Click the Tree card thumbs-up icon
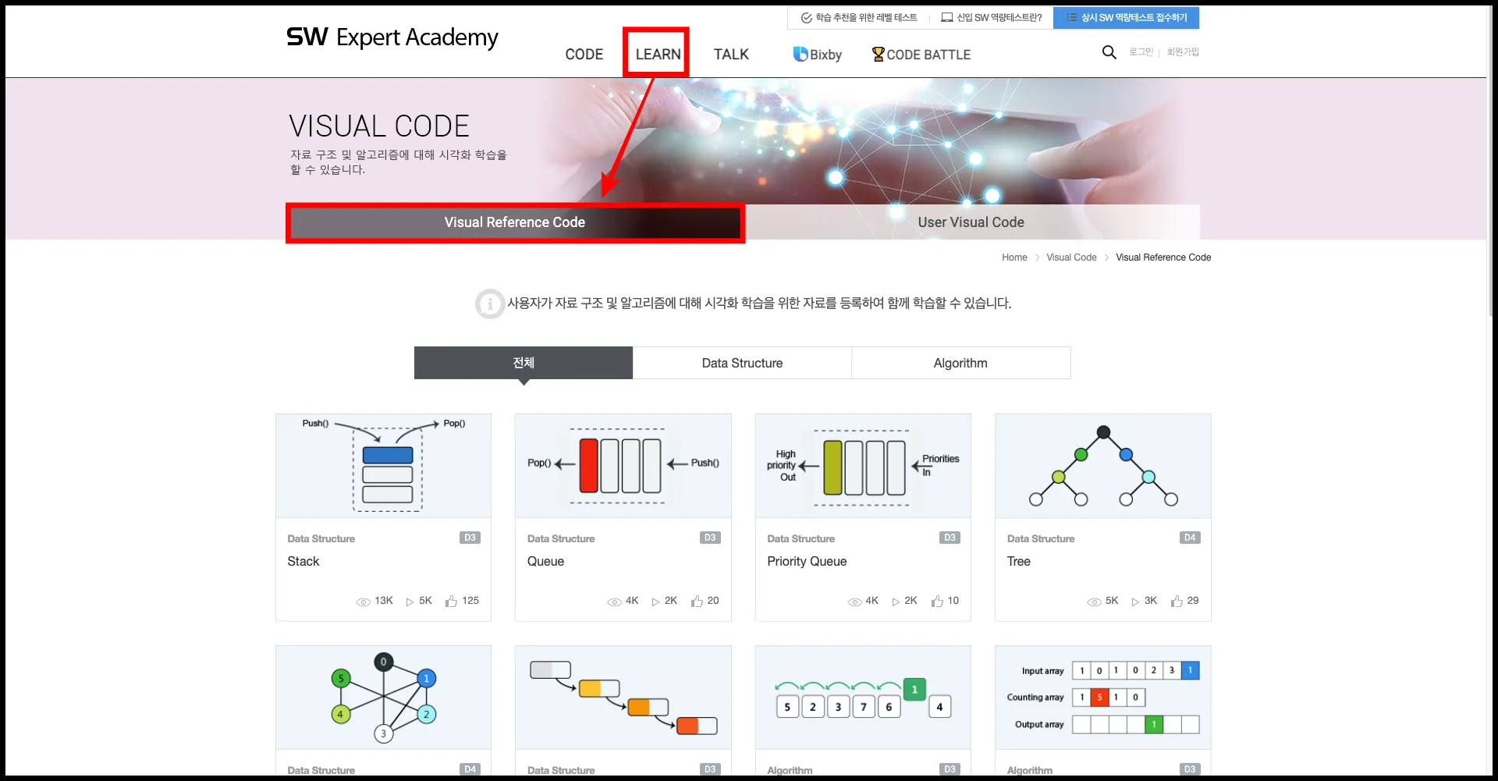The height and width of the screenshot is (781, 1498). click(1177, 601)
